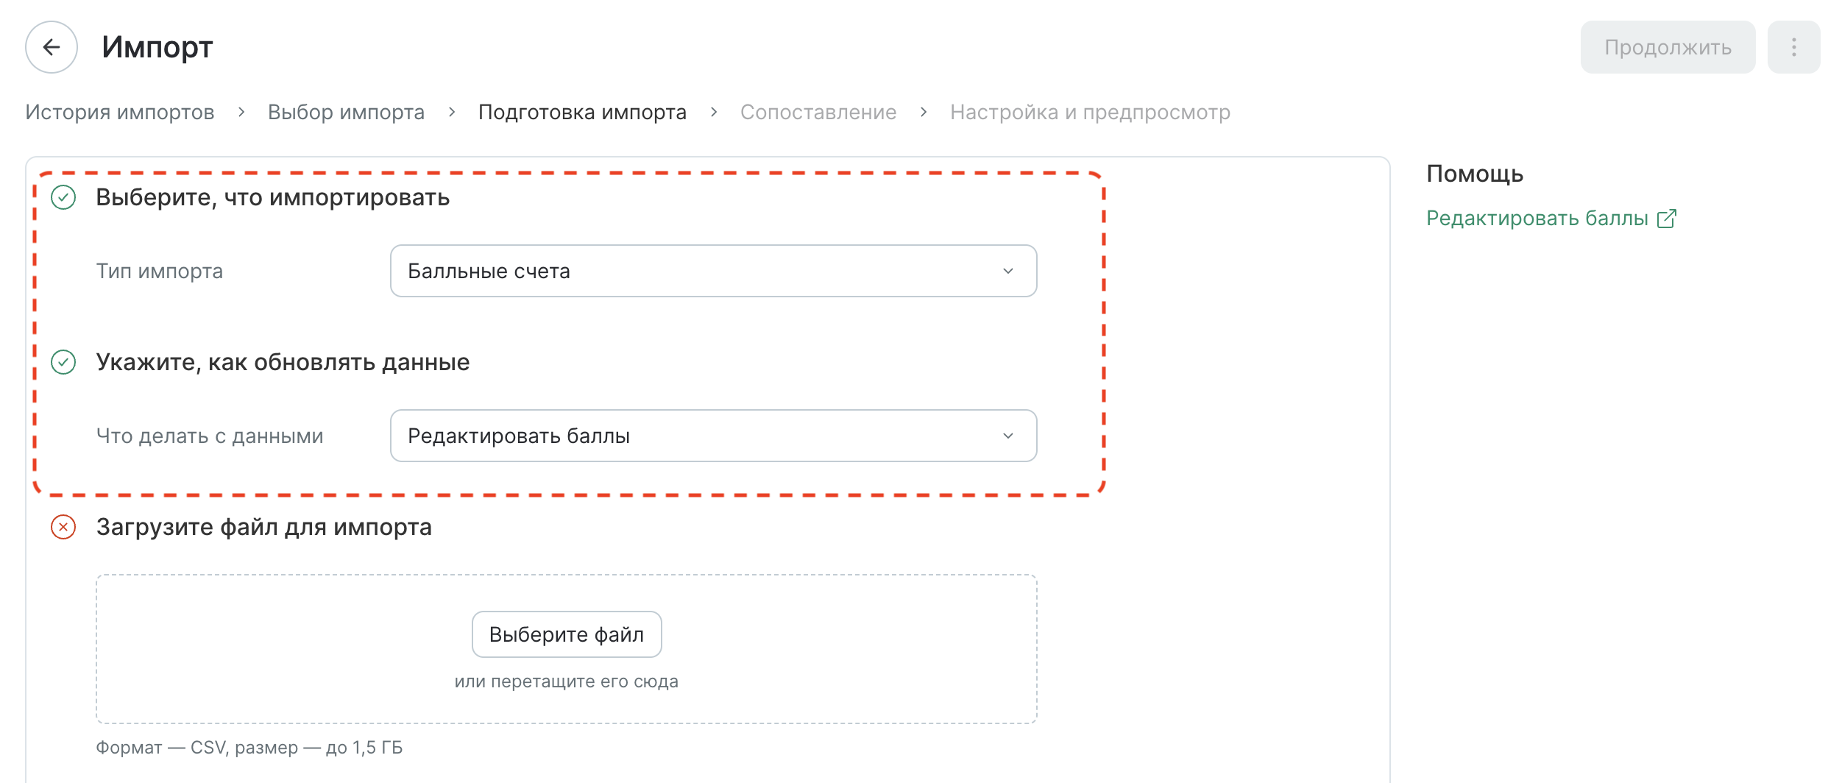Go to История импортов breadcrumb
This screenshot has width=1828, height=783.
120,112
